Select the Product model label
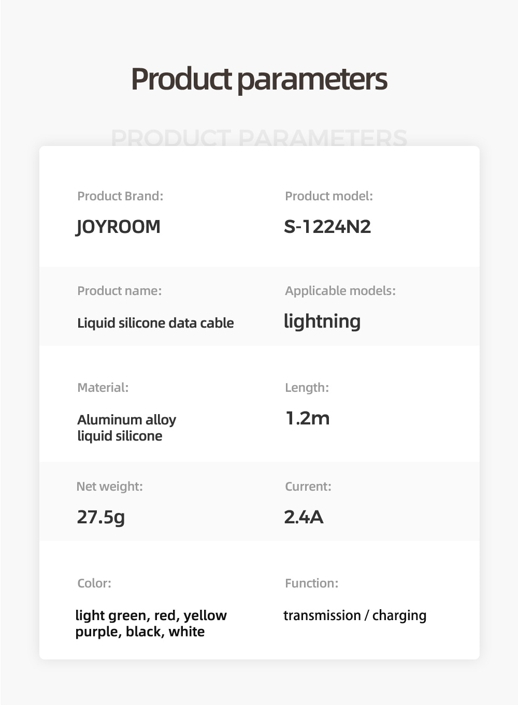 pos(329,196)
